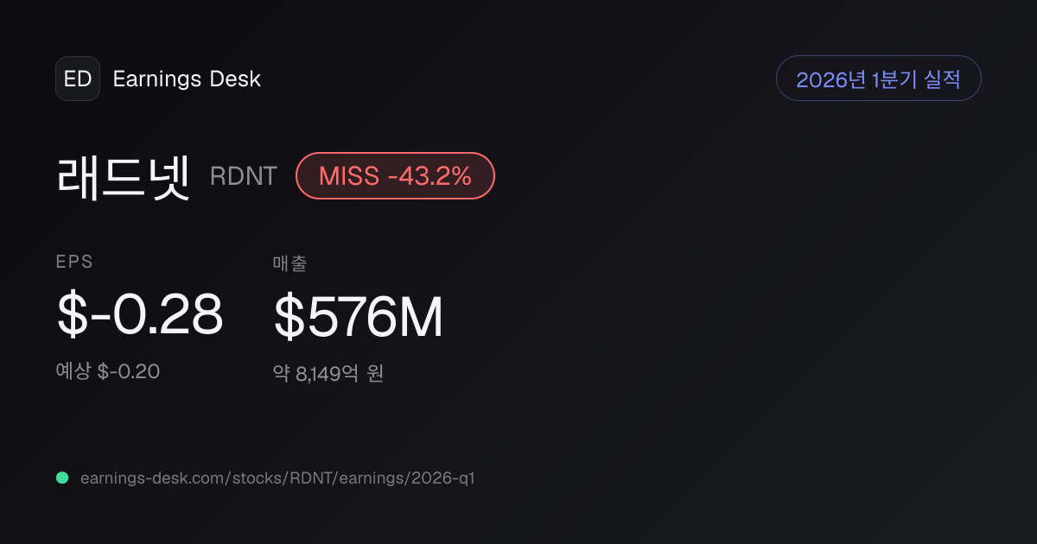The height and width of the screenshot is (544, 1037).
Task: Click the 매출 revenue label
Action: click(290, 263)
